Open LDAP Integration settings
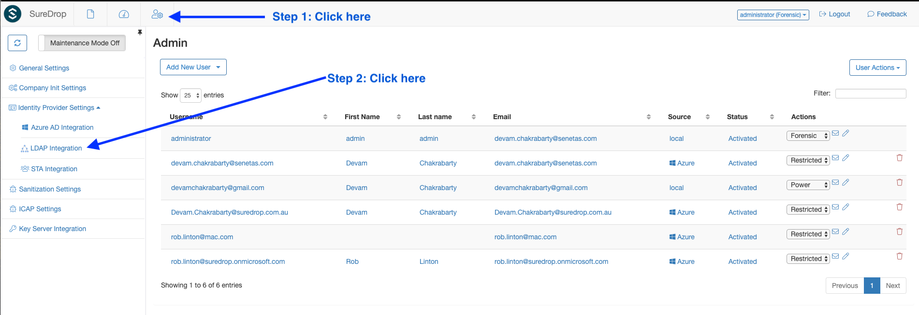 pyautogui.click(x=52, y=148)
